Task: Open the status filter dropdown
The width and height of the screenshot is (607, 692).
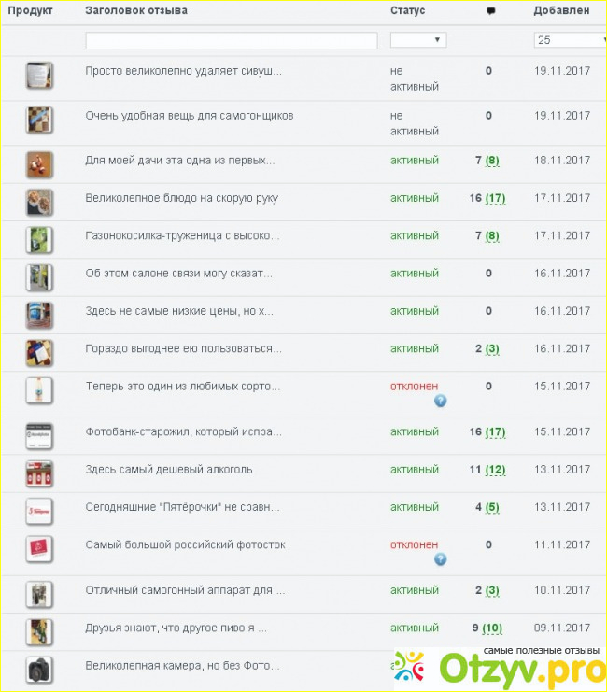Action: (x=418, y=40)
